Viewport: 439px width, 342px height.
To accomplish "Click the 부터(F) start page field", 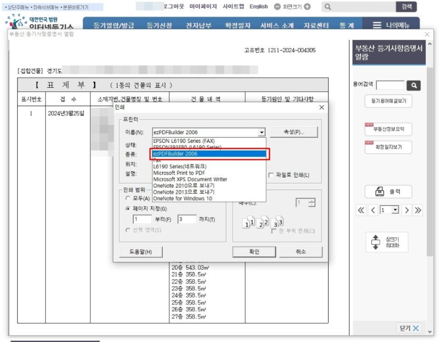I will (142, 219).
